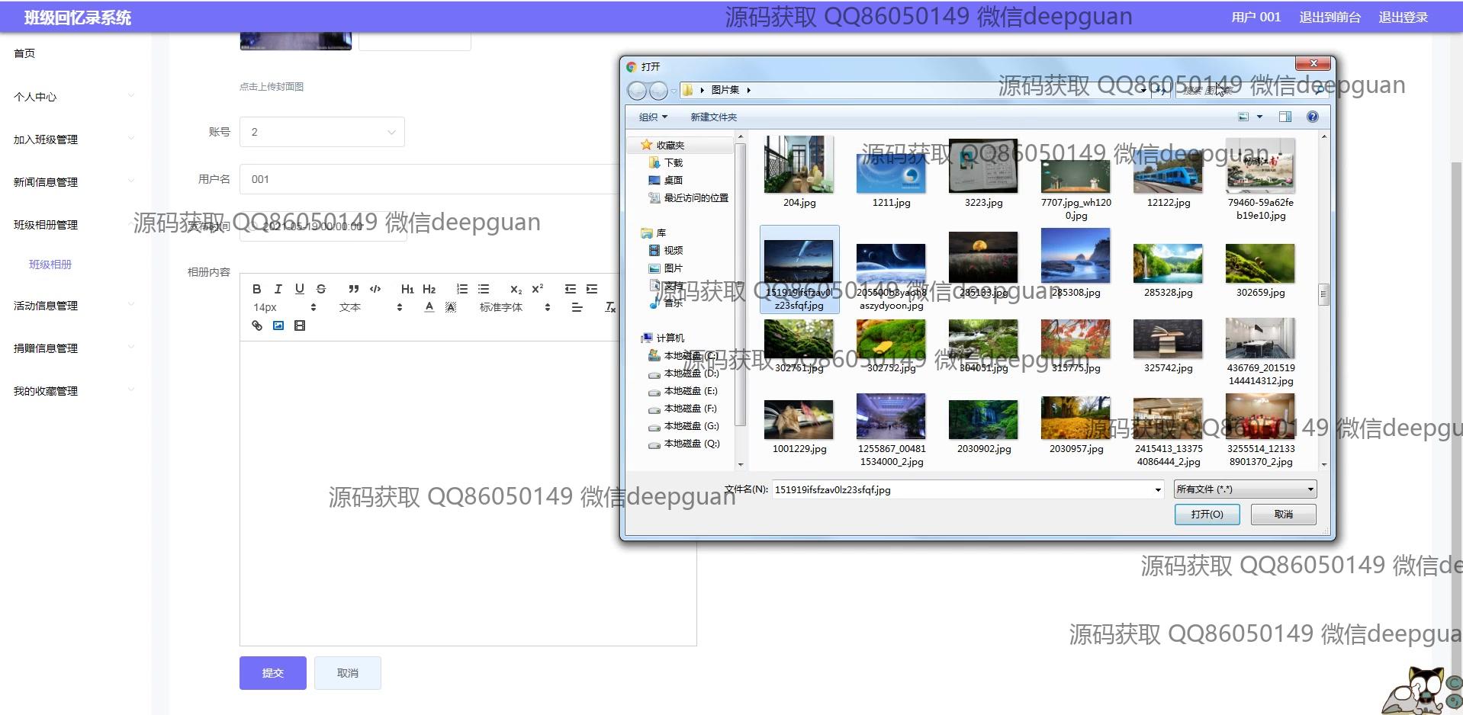Click the 打开(O) button

tap(1207, 515)
